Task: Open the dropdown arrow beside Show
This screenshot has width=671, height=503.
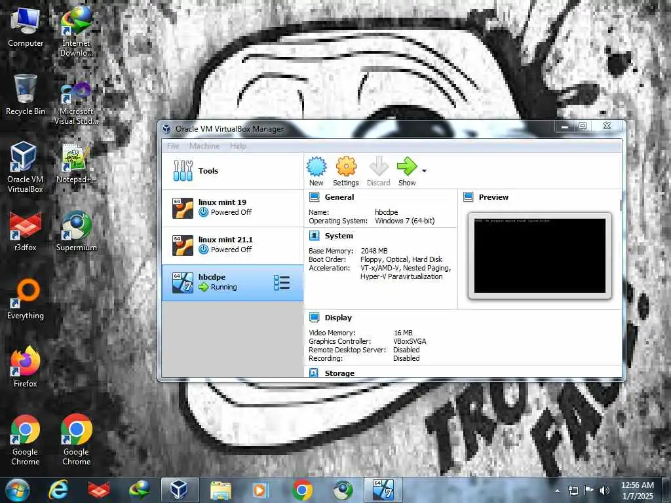Action: (424, 171)
